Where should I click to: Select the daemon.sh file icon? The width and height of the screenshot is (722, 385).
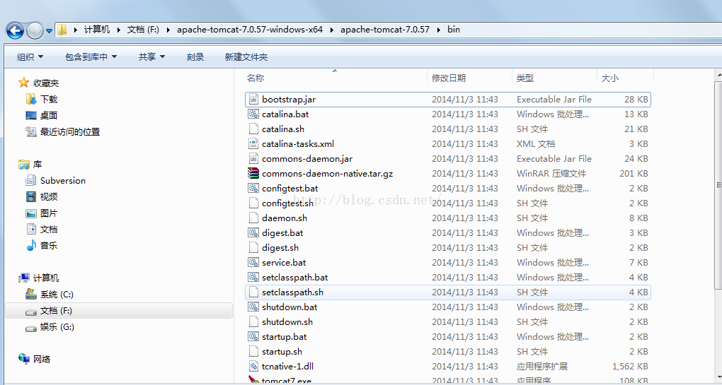click(253, 218)
